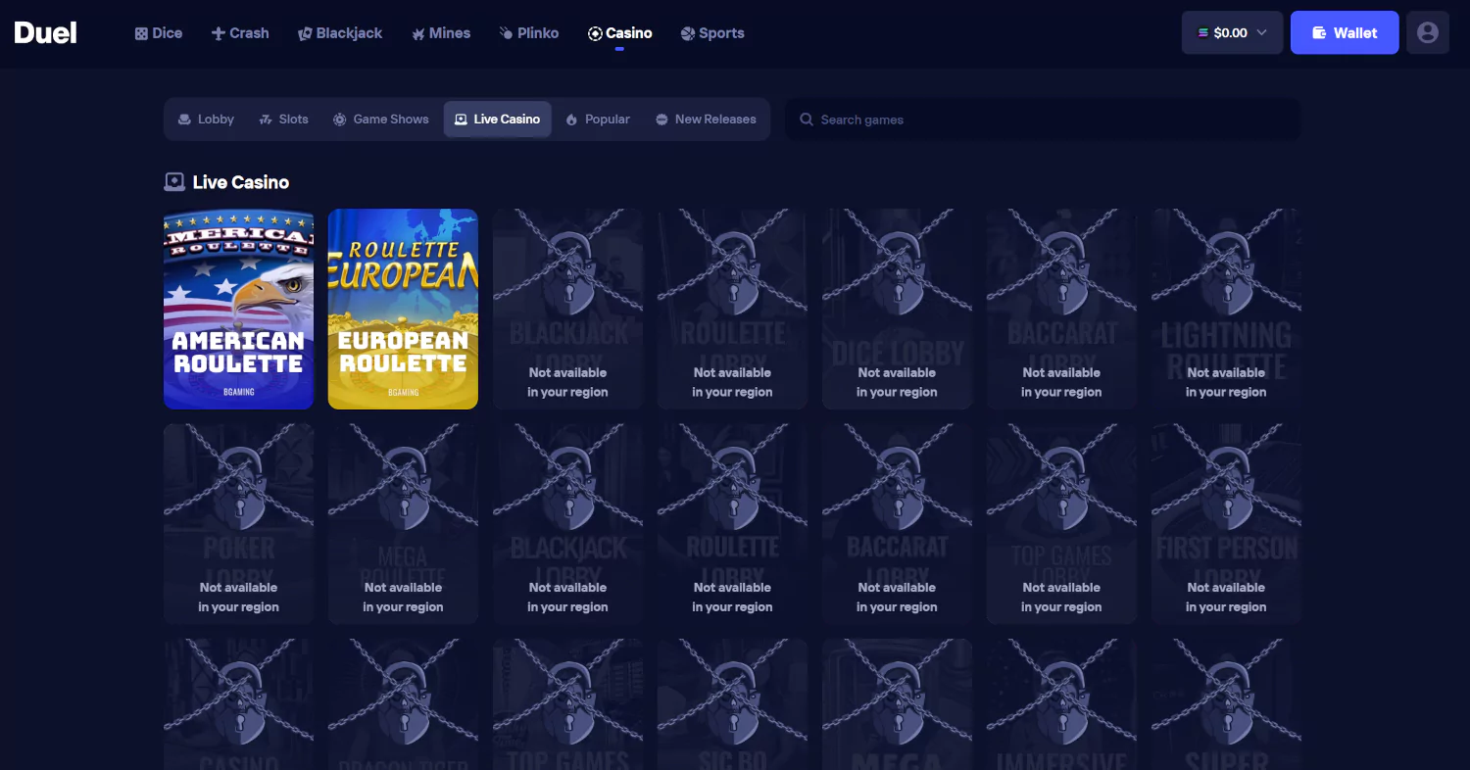The height and width of the screenshot is (770, 1470).
Task: Click the Duel logo to go home
Action: (x=45, y=32)
